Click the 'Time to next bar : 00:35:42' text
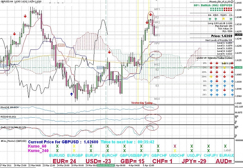 [x=128, y=142]
